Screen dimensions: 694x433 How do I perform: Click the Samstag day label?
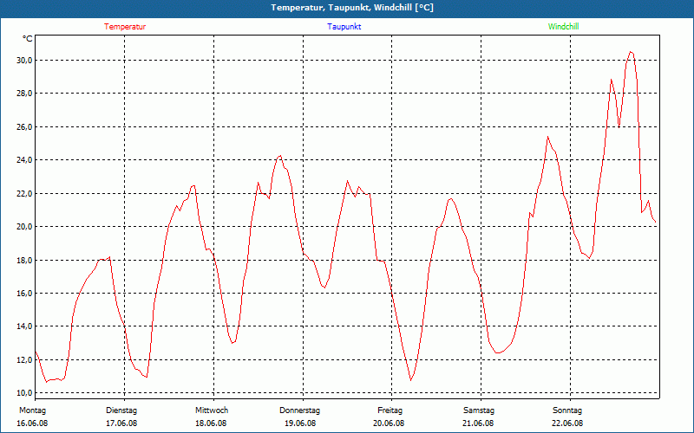[479, 410]
